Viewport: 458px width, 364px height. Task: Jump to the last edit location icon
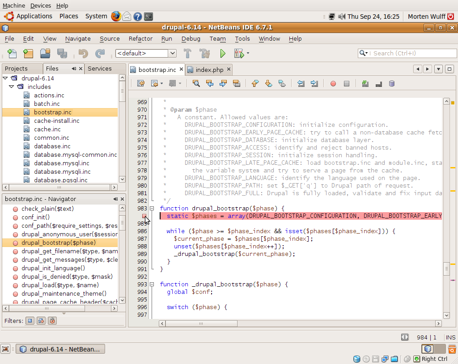tap(141, 84)
